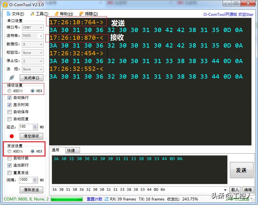
Task: Click the 发送 send button
Action: click(x=242, y=170)
